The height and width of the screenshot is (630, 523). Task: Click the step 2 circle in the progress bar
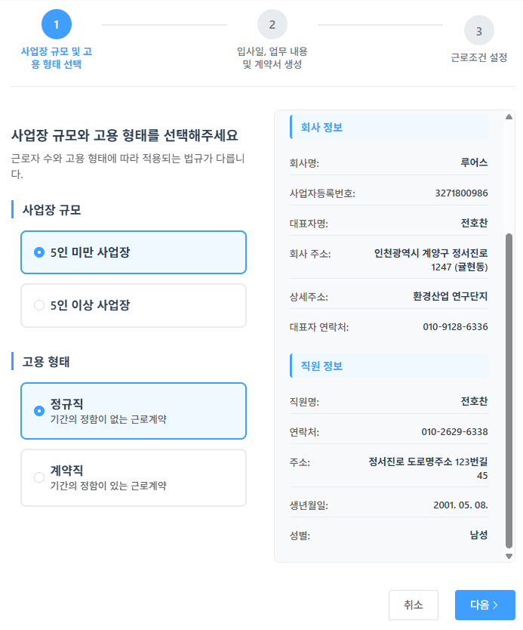click(272, 23)
